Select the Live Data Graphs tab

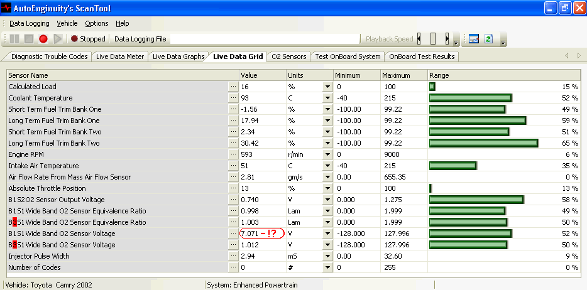[178, 56]
